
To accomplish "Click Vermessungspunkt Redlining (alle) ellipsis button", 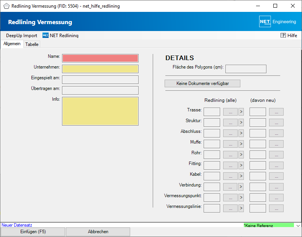I will click(230, 198).
